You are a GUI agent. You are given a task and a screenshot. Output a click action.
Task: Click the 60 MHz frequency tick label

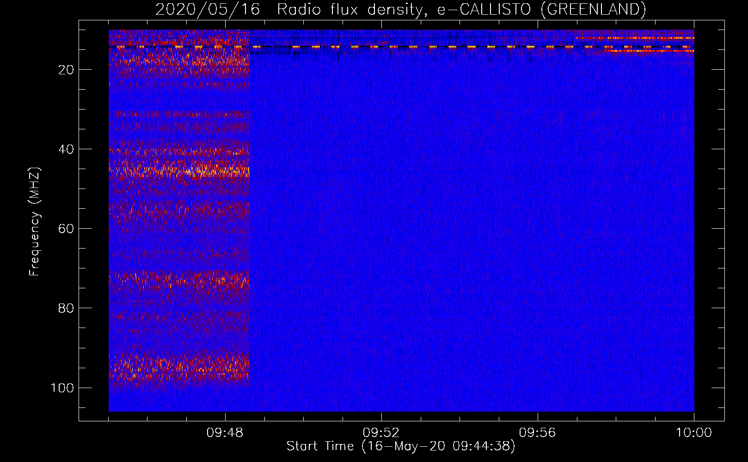coord(66,229)
